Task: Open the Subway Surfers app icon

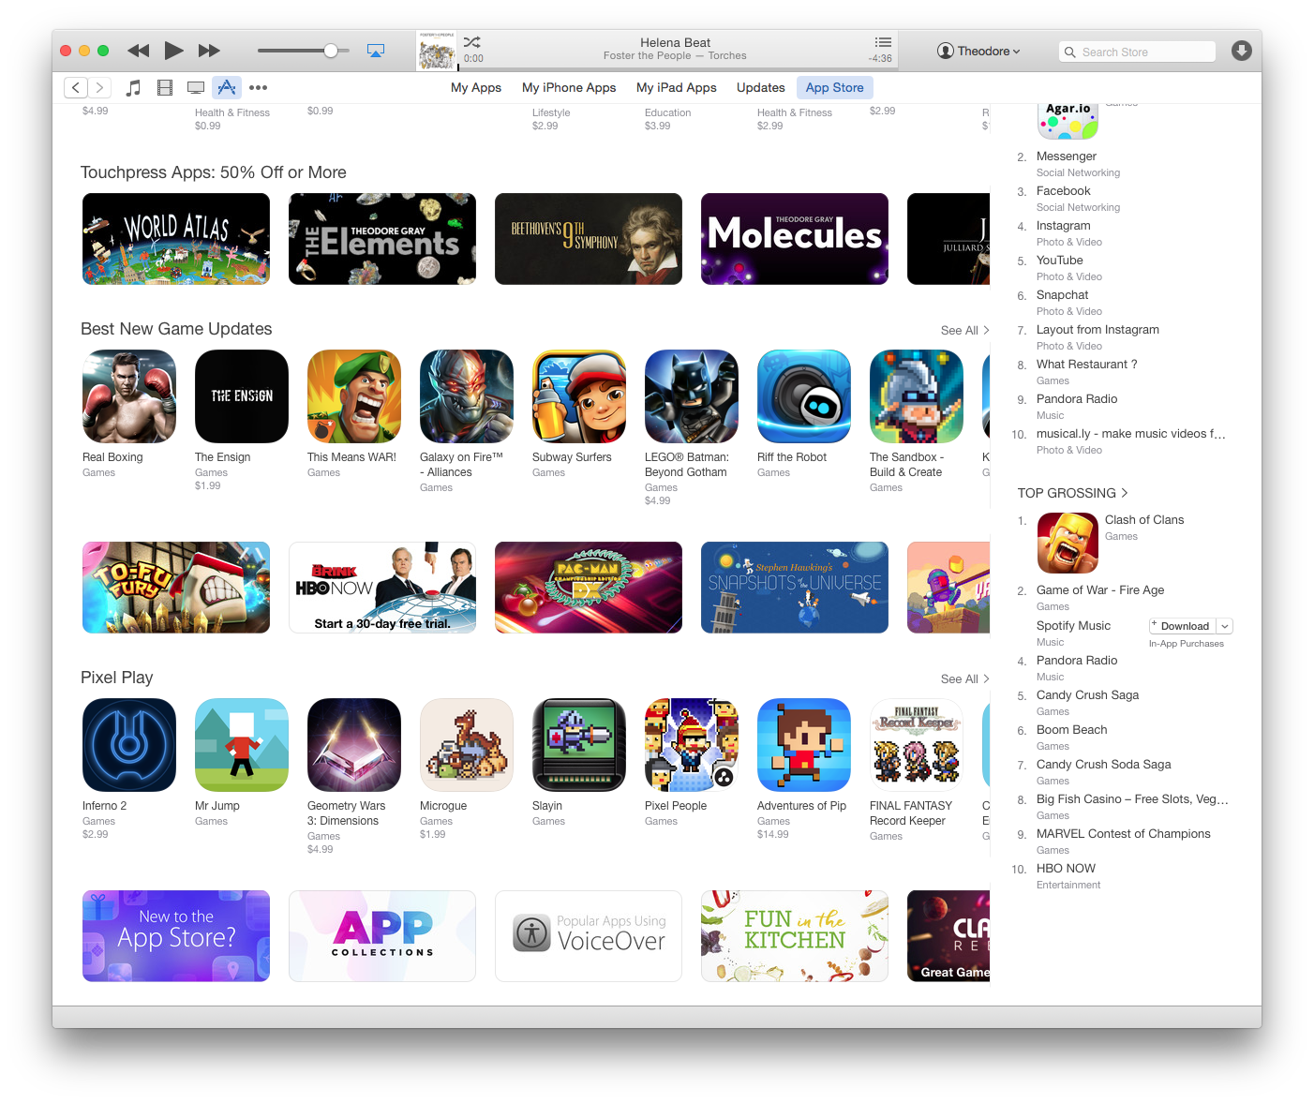Action: pos(579,396)
